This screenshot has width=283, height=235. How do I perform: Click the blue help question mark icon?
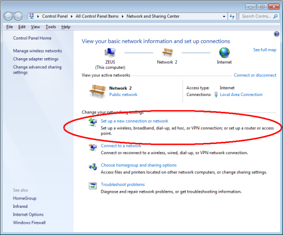276,34
